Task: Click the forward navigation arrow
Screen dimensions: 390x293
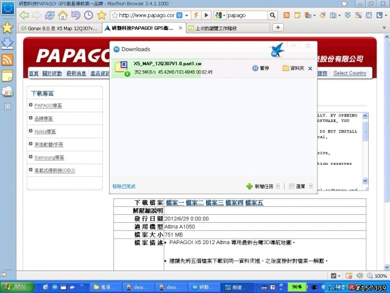Action: [x=37, y=15]
